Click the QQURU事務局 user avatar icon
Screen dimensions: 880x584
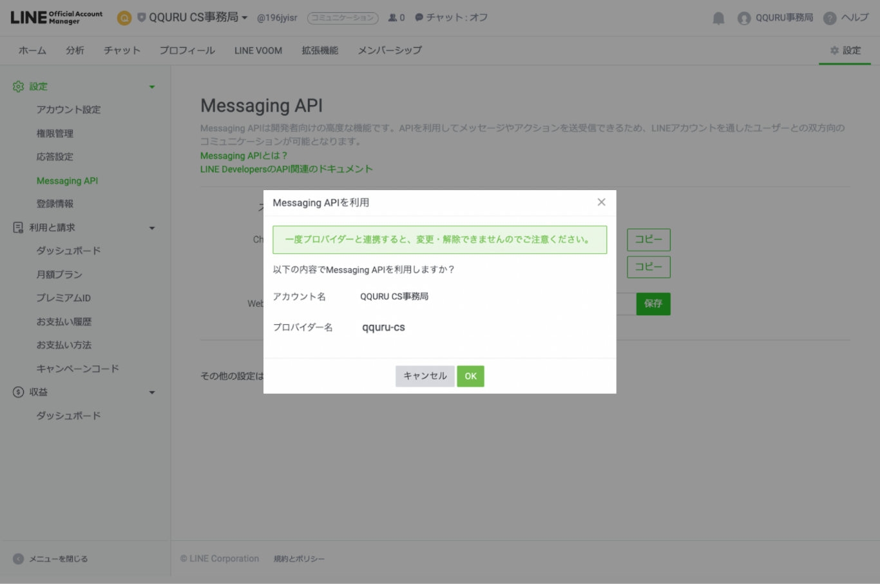744,18
